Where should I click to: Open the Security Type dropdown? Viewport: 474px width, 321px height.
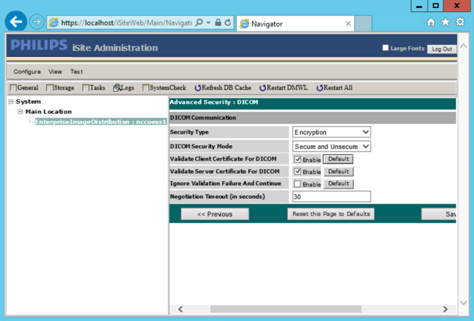click(x=331, y=132)
